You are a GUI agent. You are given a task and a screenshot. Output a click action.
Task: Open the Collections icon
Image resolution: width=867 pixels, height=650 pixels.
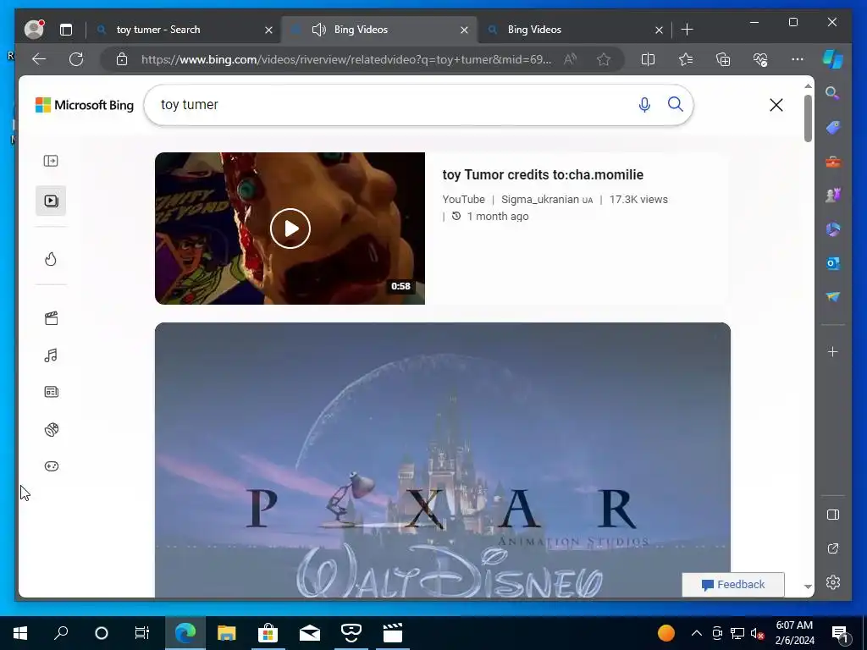coord(723,59)
